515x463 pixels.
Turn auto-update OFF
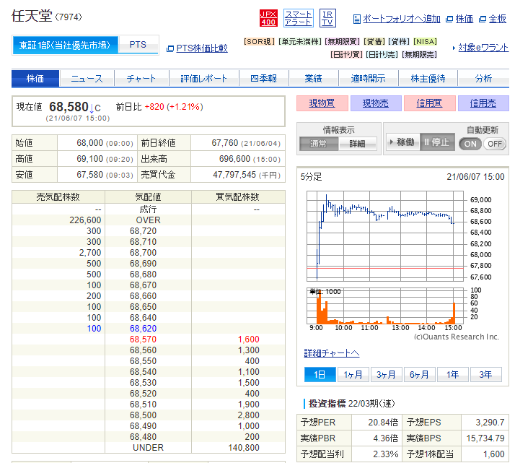[x=495, y=144]
